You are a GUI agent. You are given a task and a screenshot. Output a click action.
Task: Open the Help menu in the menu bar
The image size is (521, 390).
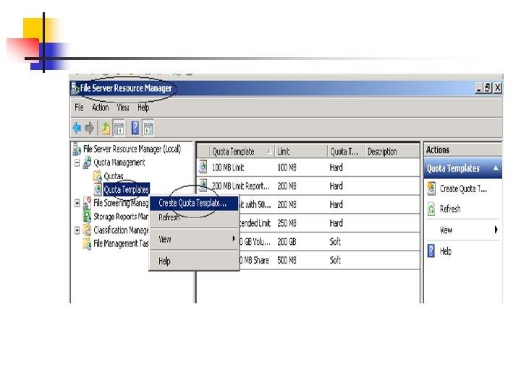[x=143, y=108]
